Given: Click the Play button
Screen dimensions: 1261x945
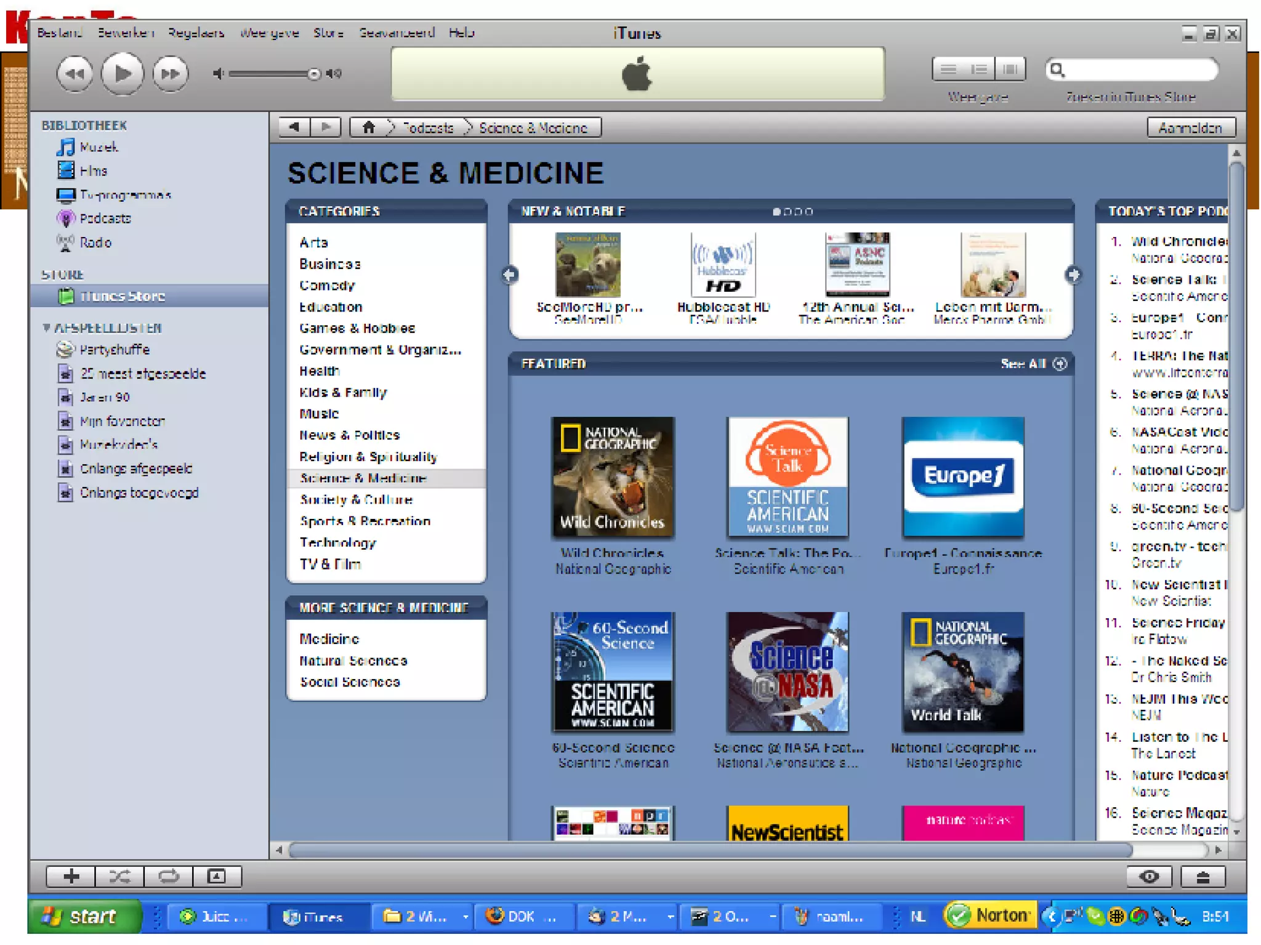Looking at the screenshot, I should point(122,74).
